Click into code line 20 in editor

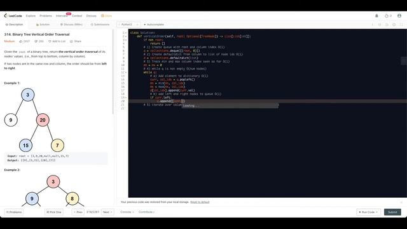click(267, 101)
